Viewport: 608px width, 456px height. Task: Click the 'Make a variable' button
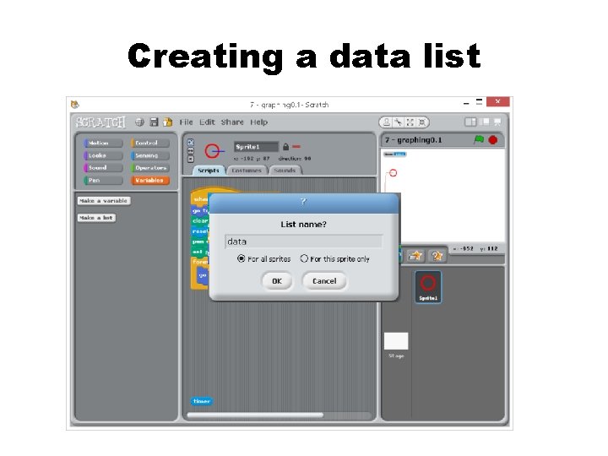(104, 201)
